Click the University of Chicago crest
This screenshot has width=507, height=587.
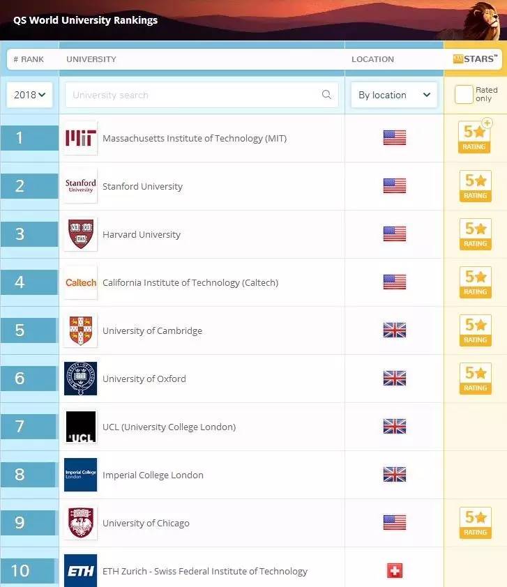click(80, 523)
